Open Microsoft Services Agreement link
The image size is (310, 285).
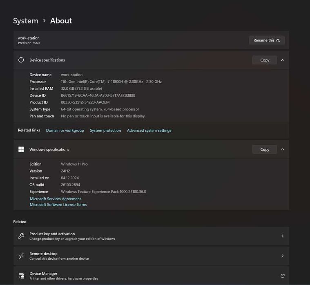[x=55, y=199]
